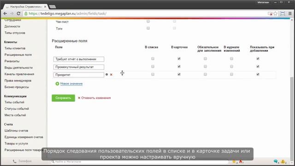The height and width of the screenshot is (166, 295).
Task: Open Статусы событий in the sidebar
Action: 17,109
